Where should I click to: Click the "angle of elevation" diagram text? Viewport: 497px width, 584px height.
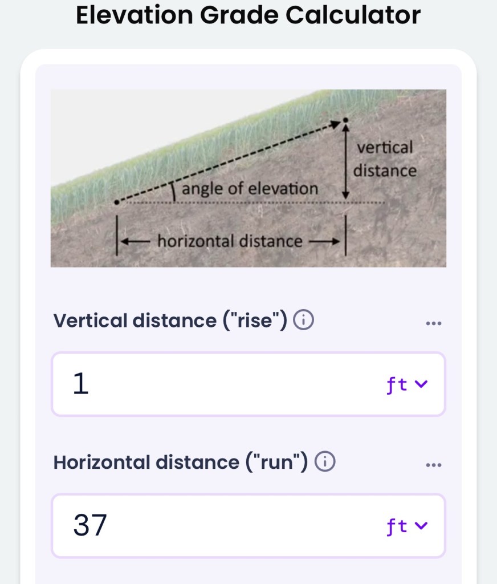point(250,189)
